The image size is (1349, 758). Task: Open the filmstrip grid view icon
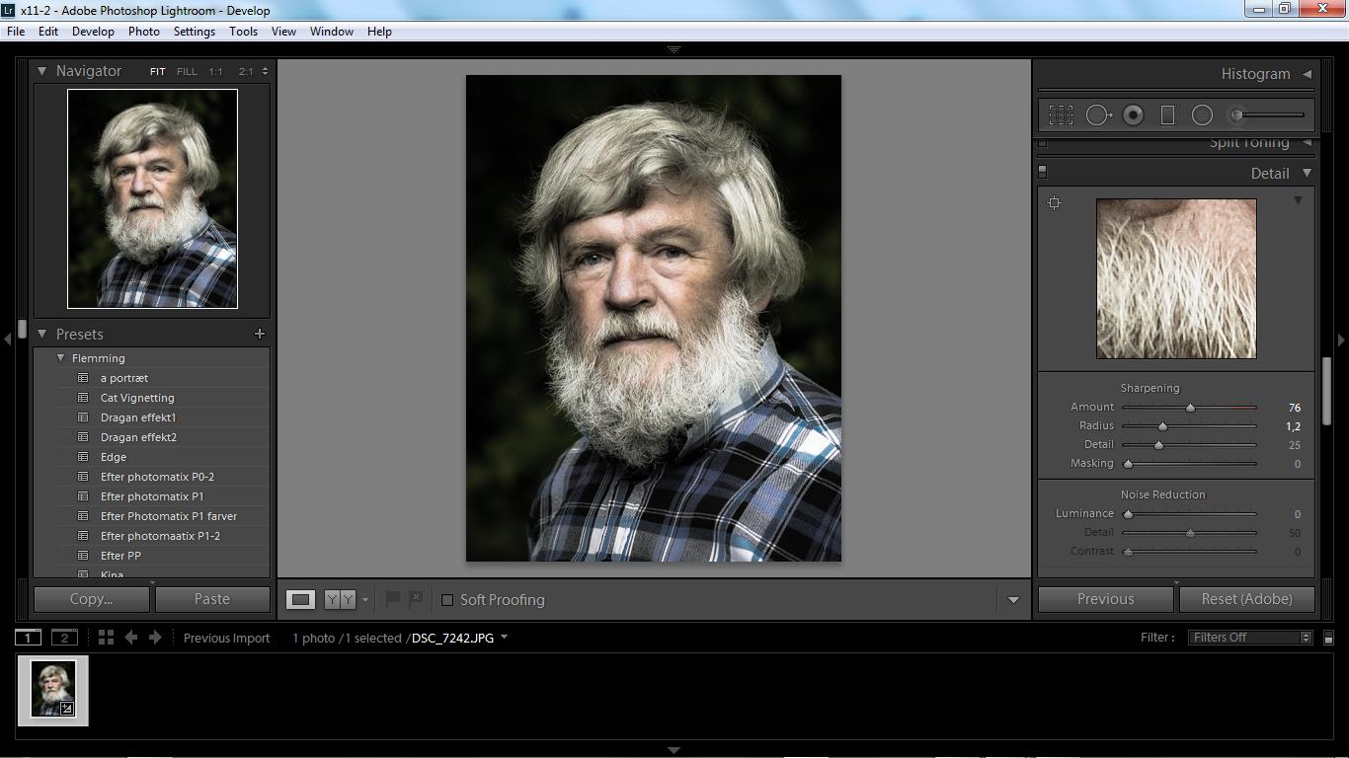point(106,638)
